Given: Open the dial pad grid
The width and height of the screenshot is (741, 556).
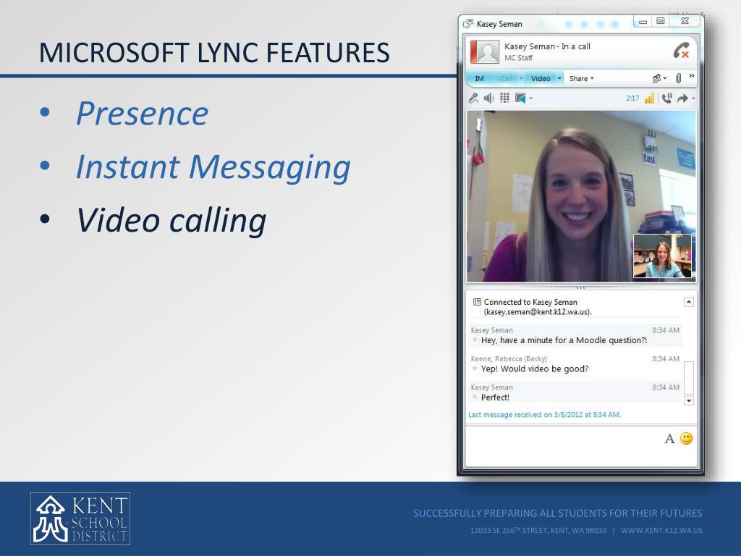Looking at the screenshot, I should [x=504, y=98].
